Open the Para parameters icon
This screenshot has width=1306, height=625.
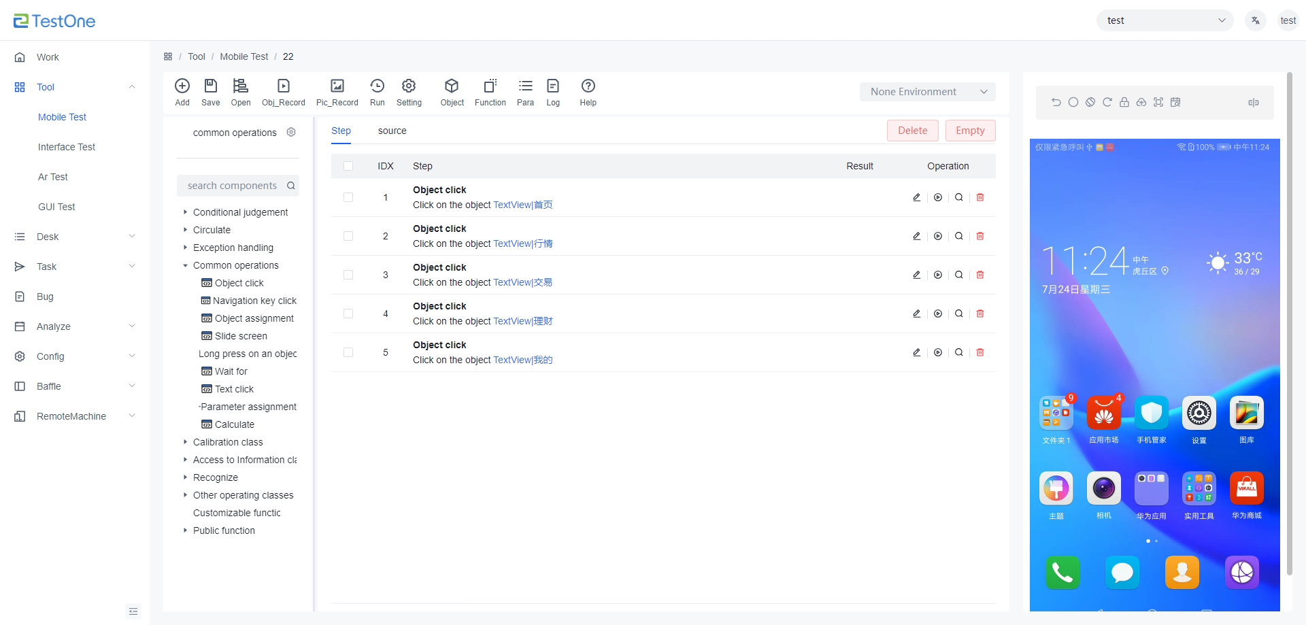click(x=526, y=86)
